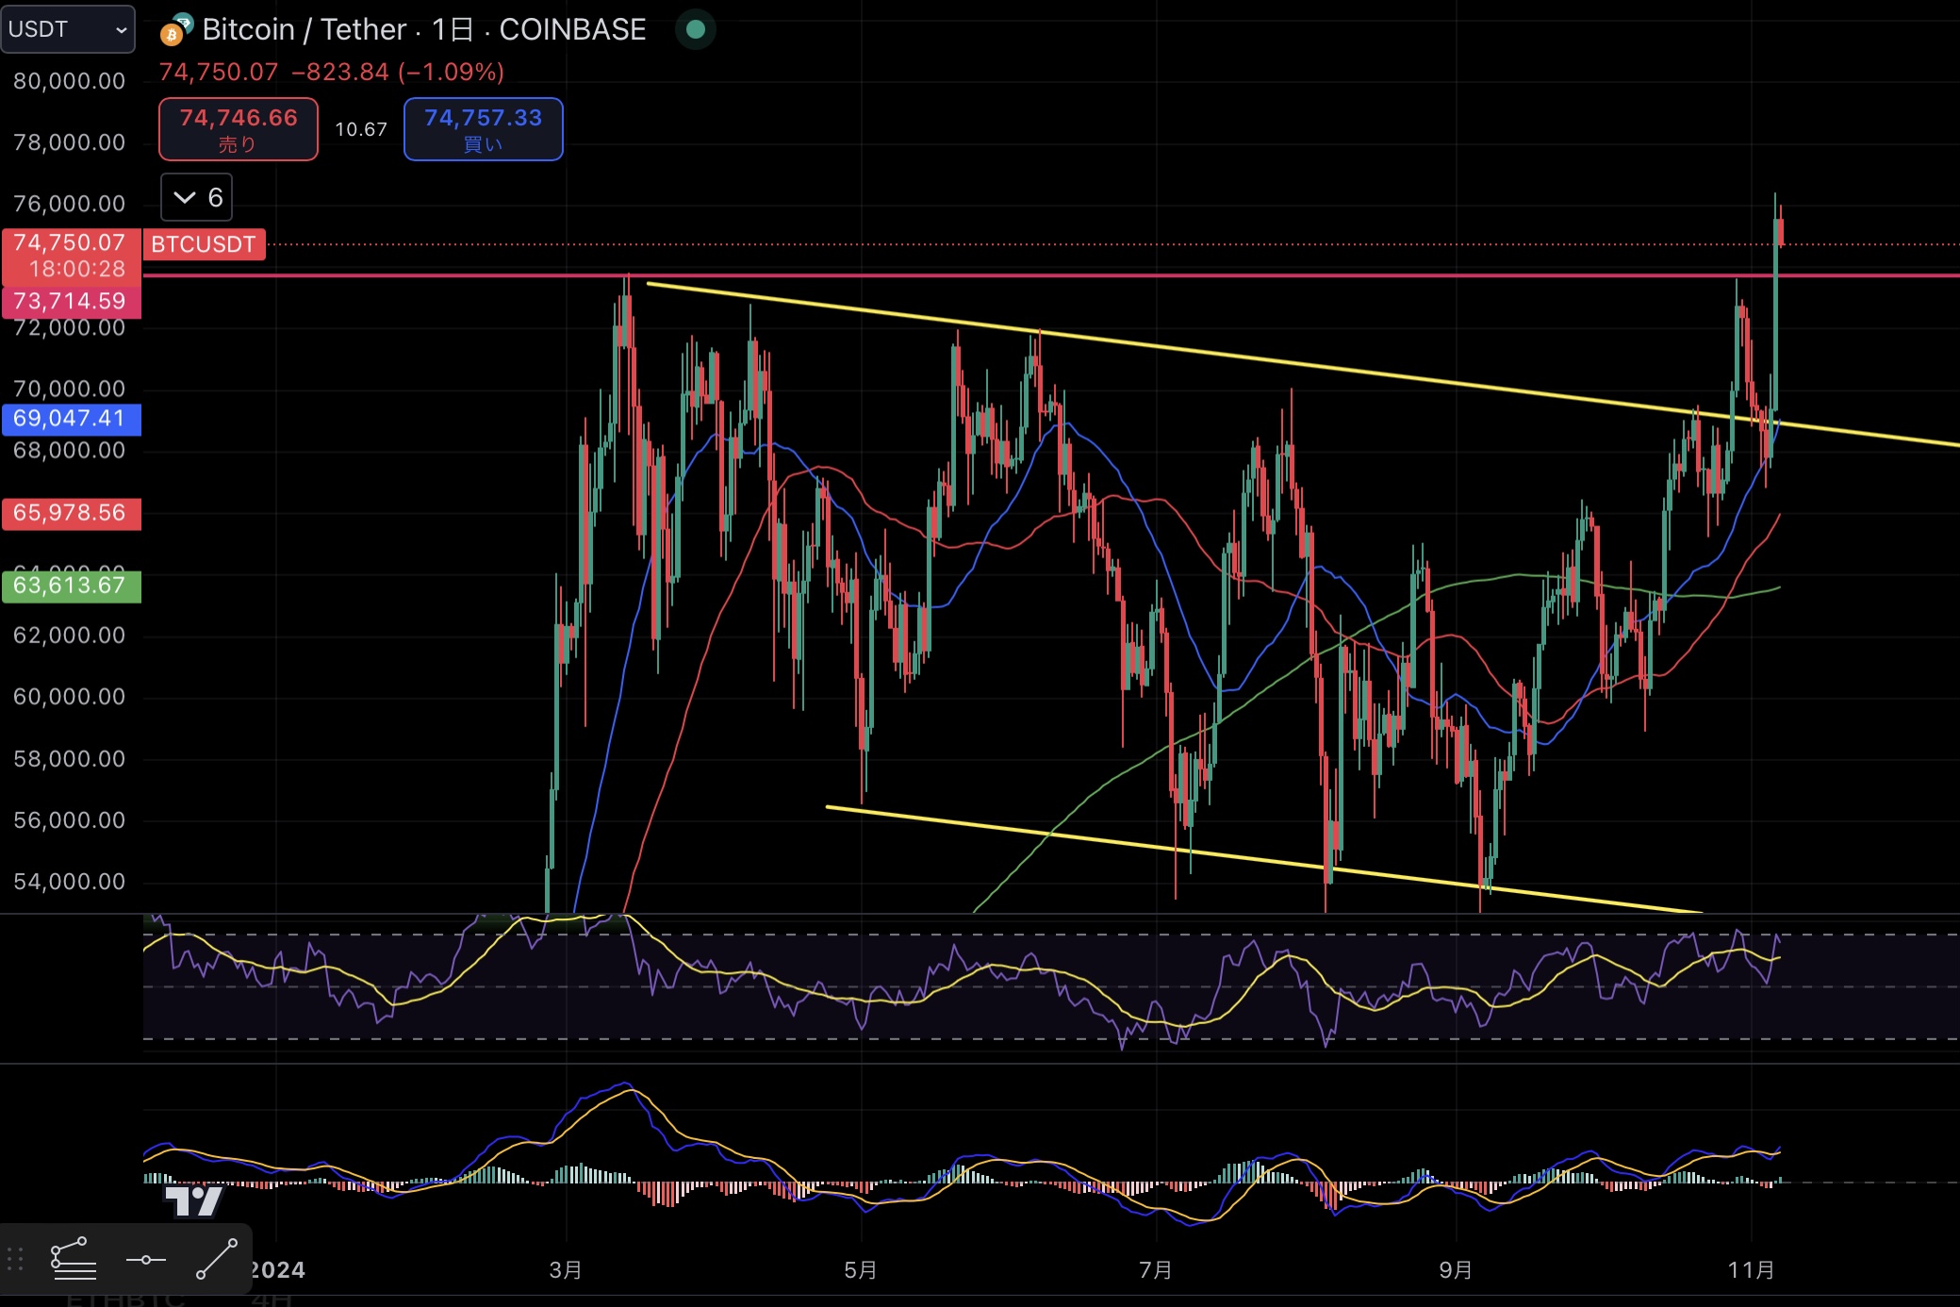
Task: Open the USDT currency dropdown
Action: pyautogui.click(x=67, y=29)
